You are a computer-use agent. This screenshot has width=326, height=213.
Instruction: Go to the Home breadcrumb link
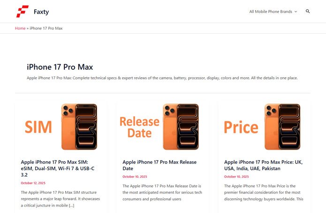pos(20,28)
